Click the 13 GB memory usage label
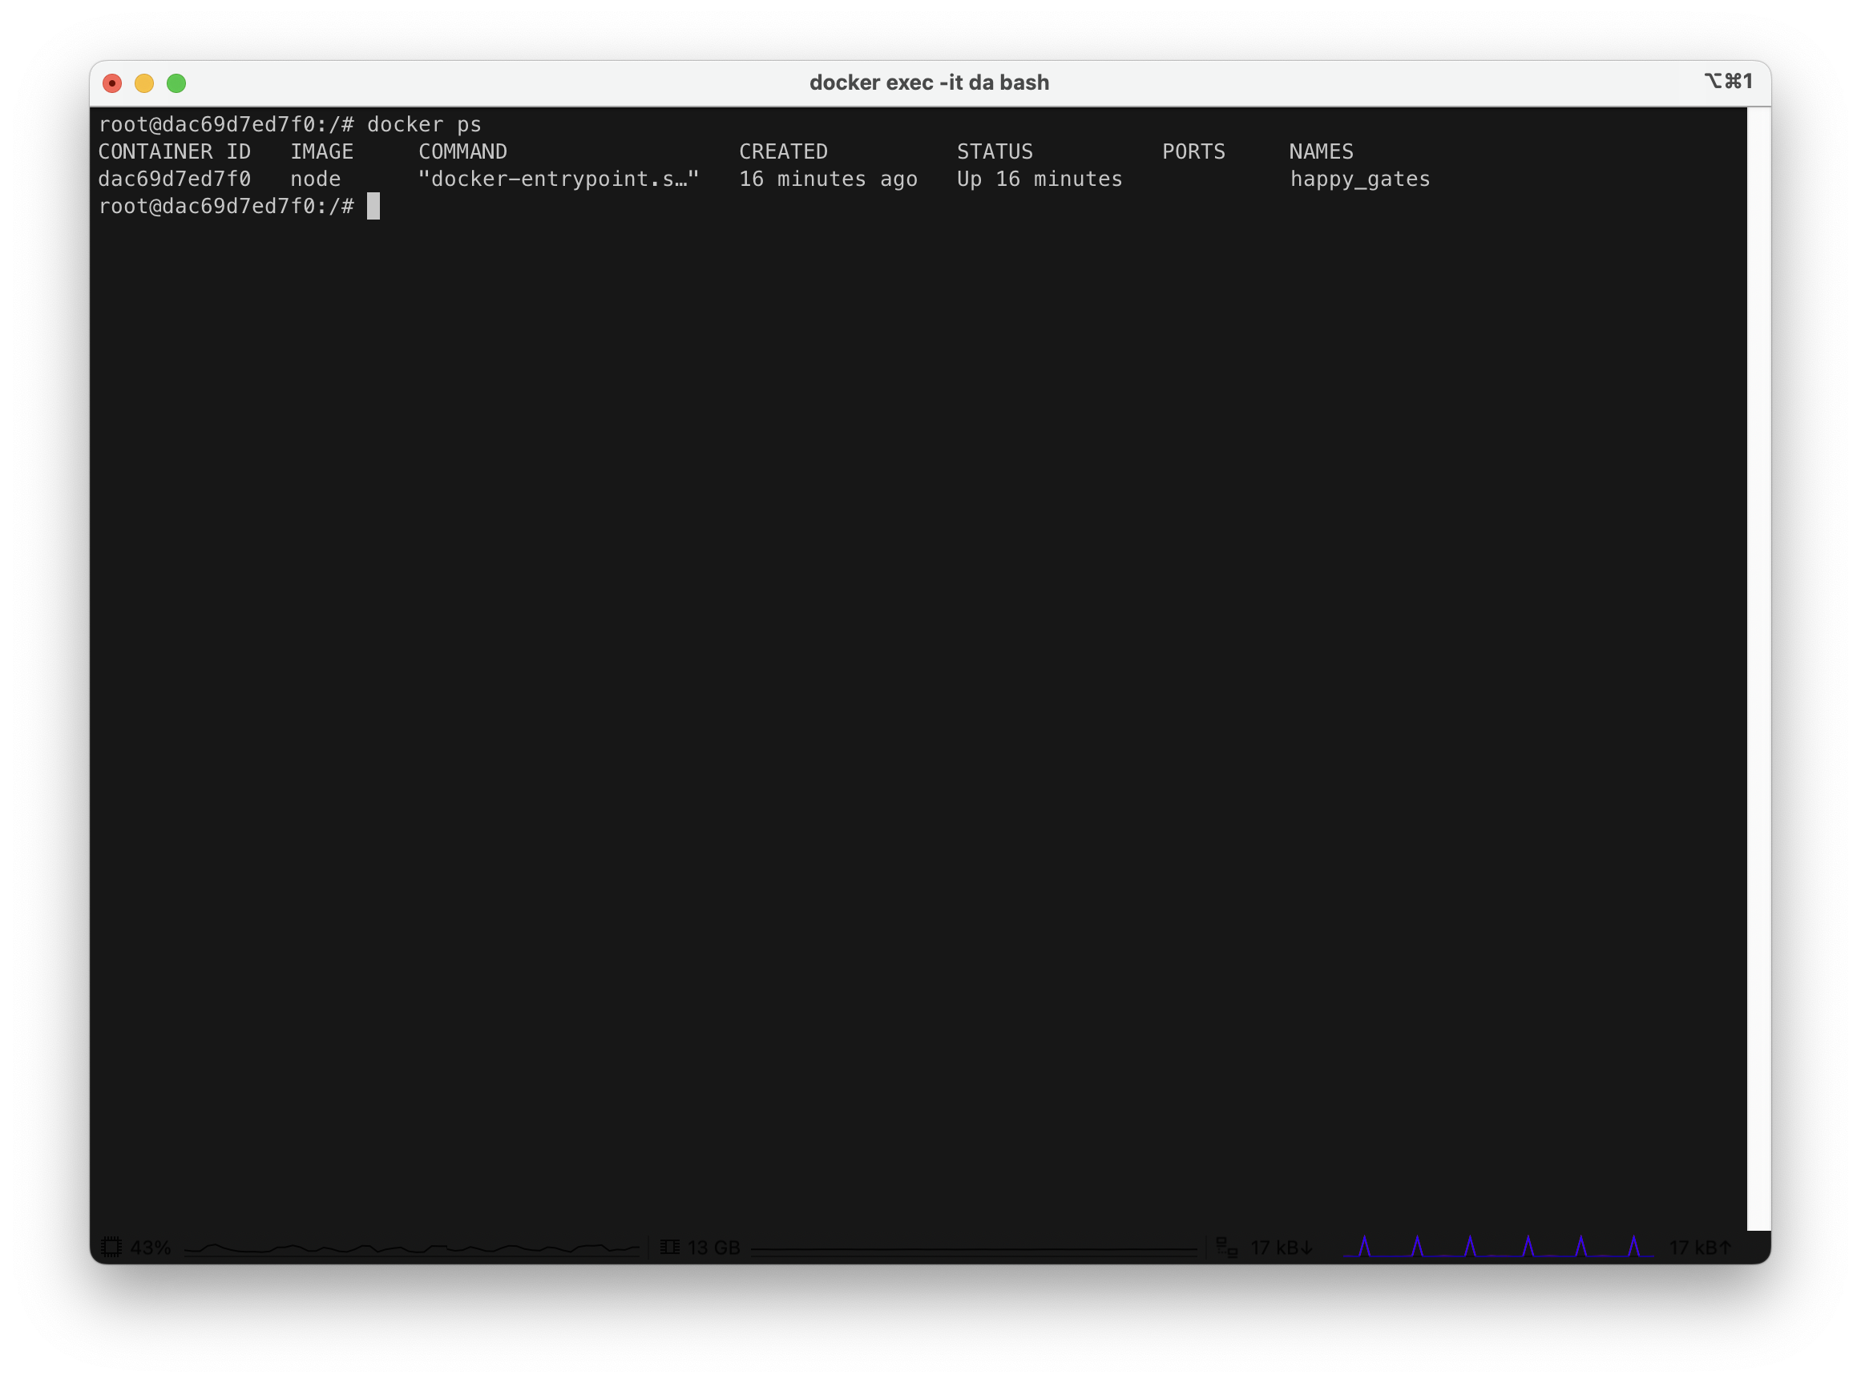Image resolution: width=1861 pixels, height=1383 pixels. tap(713, 1248)
